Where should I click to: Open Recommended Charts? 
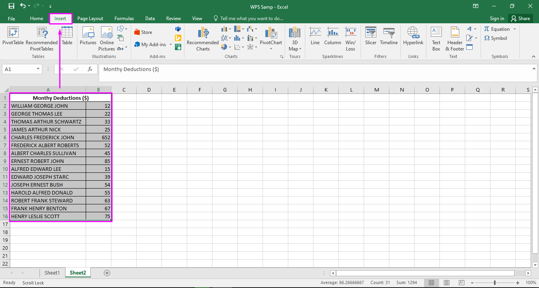(203, 38)
